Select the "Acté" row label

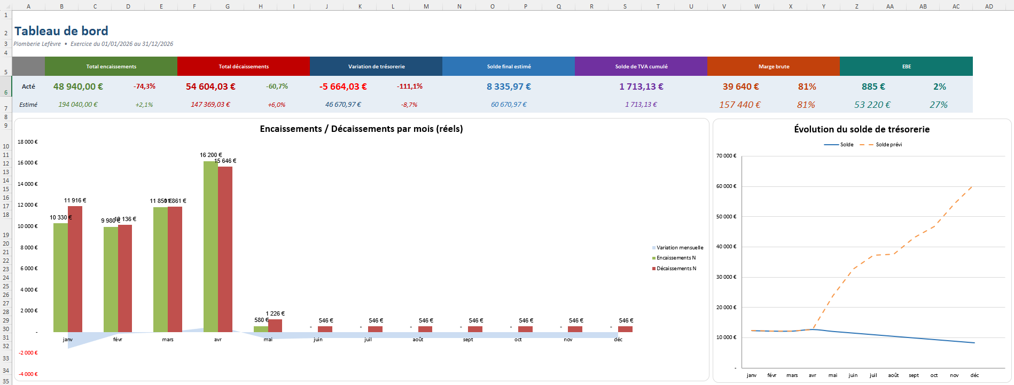tap(28, 87)
